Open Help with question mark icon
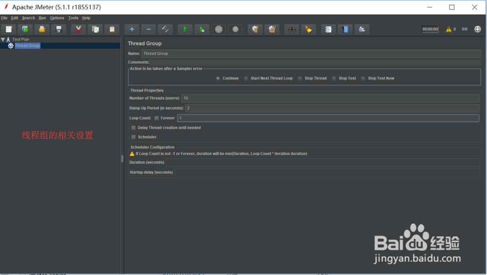The image size is (487, 275). pyautogui.click(x=345, y=29)
